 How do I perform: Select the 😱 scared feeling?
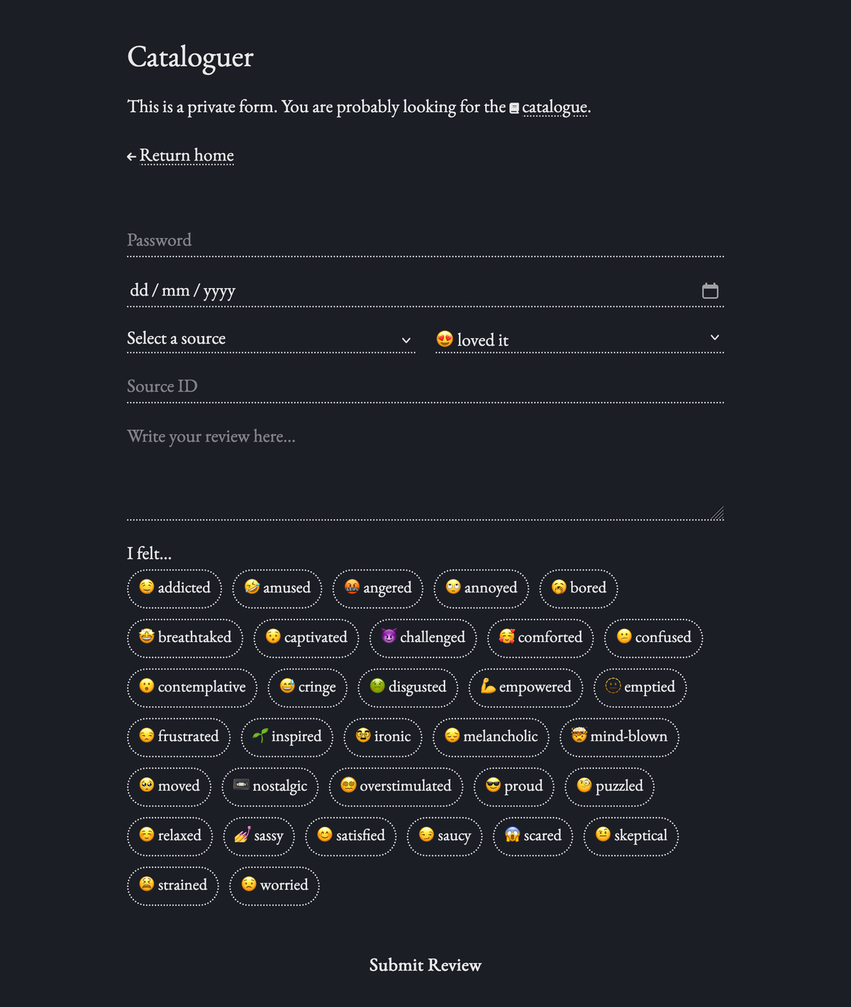coord(533,836)
